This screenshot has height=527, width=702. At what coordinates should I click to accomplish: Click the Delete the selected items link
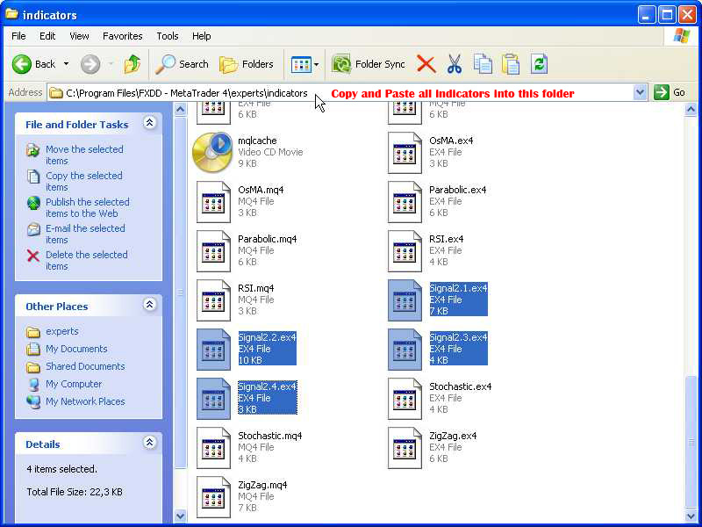pyautogui.click(x=86, y=260)
